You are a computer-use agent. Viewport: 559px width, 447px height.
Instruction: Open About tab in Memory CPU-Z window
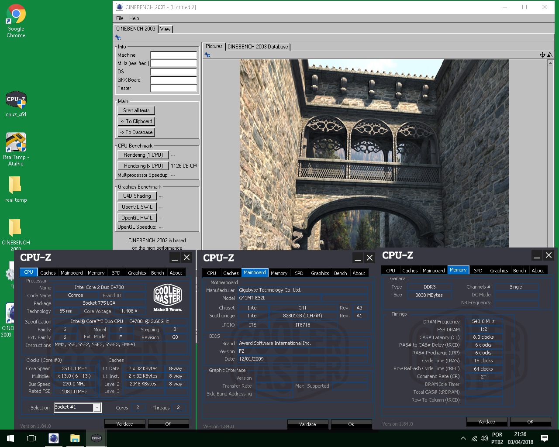538,271
